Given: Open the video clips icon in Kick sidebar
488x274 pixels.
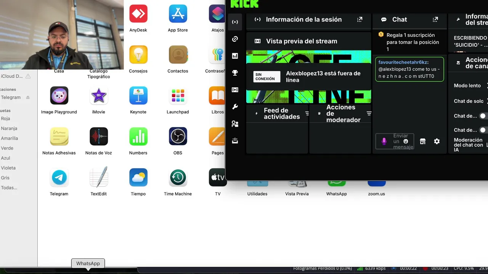Looking at the screenshot, I should [x=235, y=90].
